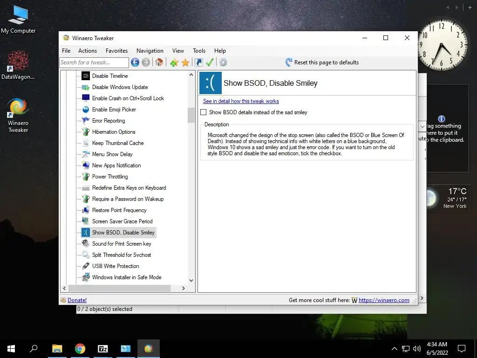Image resolution: width=477 pixels, height=358 pixels.
Task: Open the taskbar search magnifier
Action: (x=34, y=349)
